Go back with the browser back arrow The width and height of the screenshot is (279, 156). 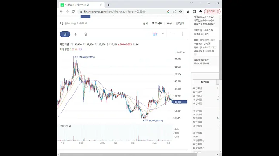pyautogui.click(x=61, y=12)
